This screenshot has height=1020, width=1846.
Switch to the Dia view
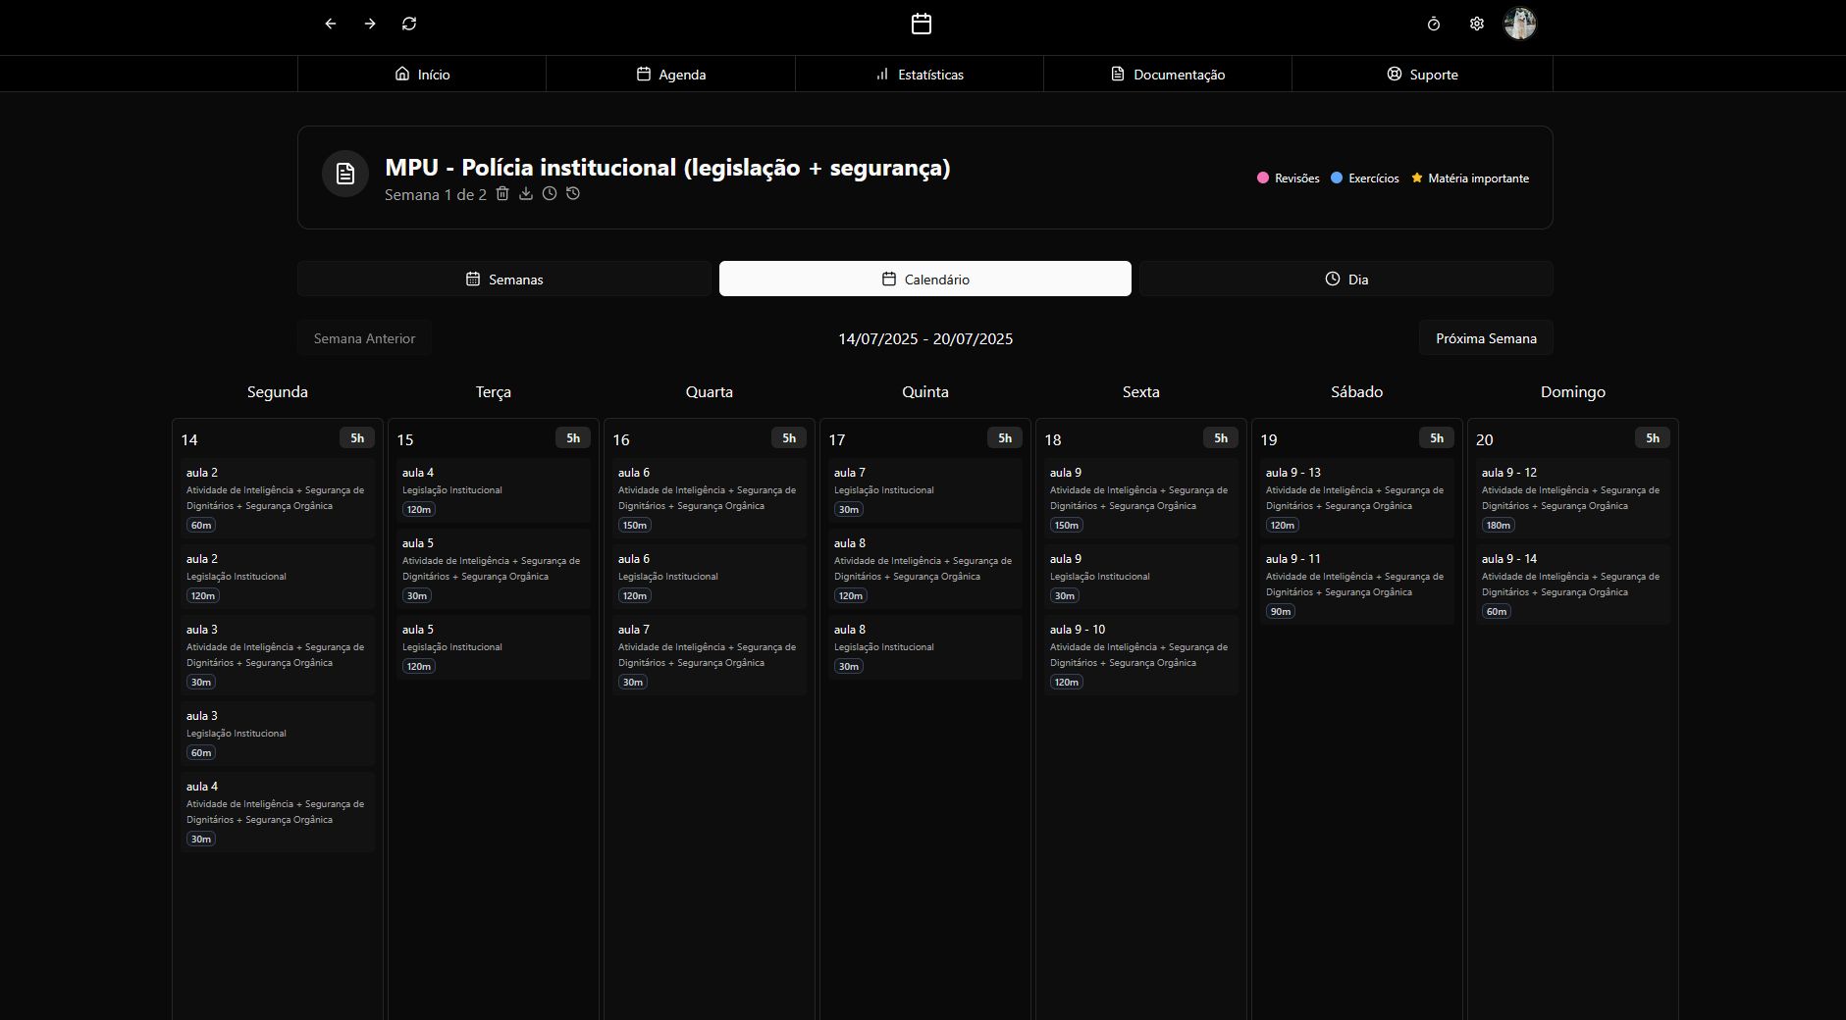(x=1346, y=279)
